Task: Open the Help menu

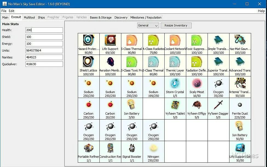Action: coord(261,11)
